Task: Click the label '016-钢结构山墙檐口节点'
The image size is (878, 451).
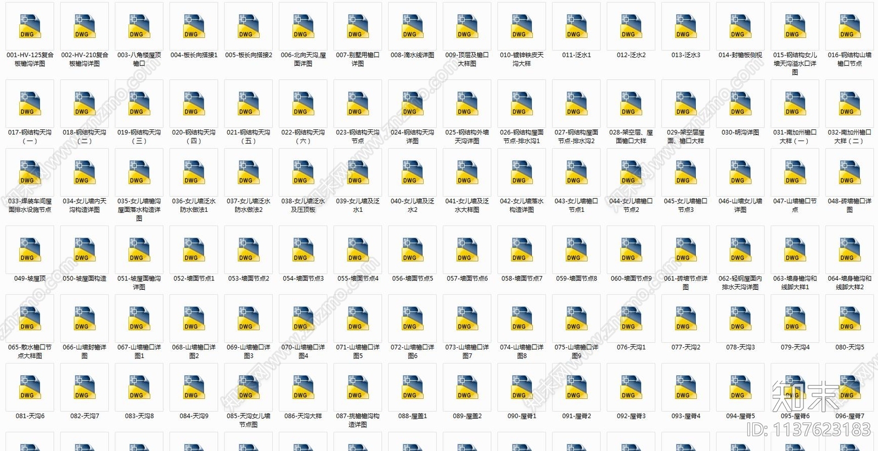Action: coord(849,59)
